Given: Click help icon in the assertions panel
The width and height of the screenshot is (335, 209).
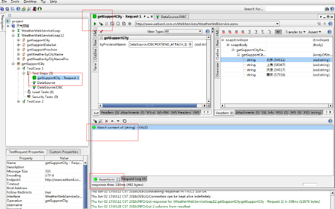Looking at the screenshot, I should 330,121.
